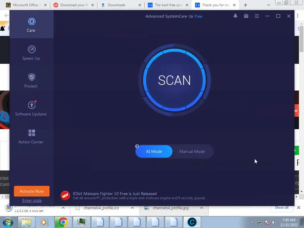Click the Enter code link
Viewport: 304px width, 228px height.
pos(32,200)
